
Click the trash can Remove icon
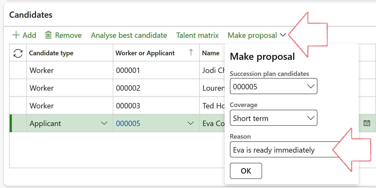click(x=48, y=35)
